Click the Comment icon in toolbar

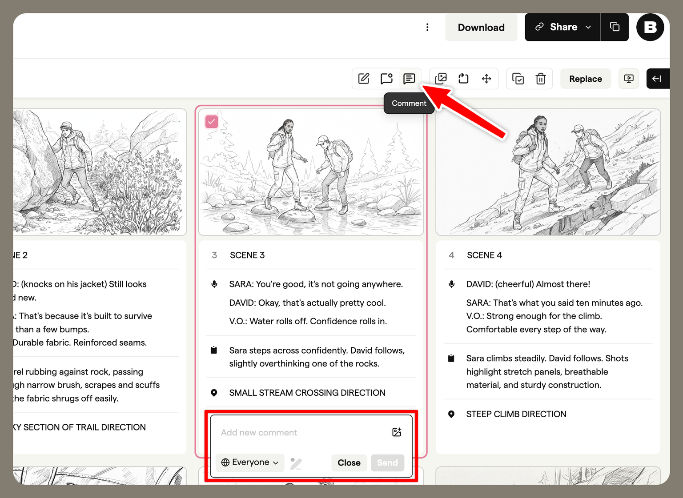pos(409,79)
